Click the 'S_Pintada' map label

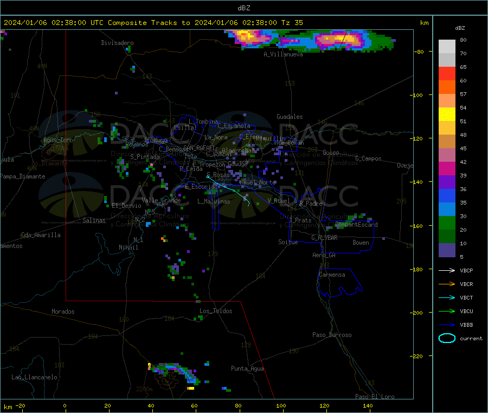coord(145,157)
